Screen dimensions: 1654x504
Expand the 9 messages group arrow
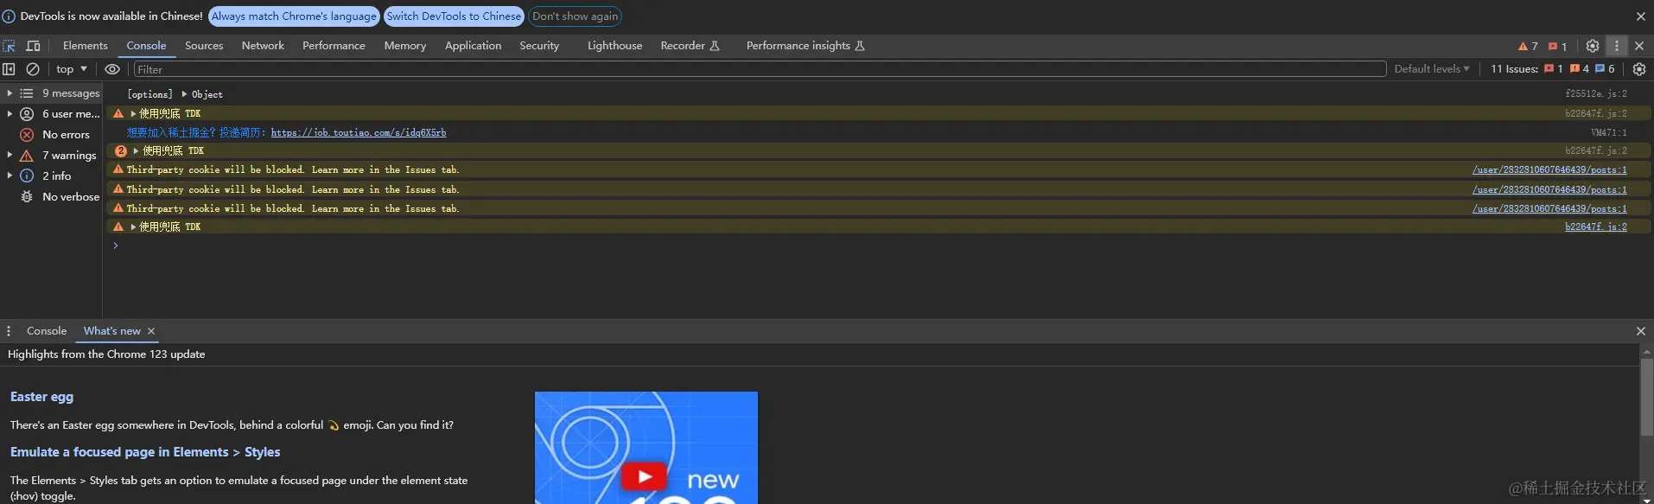coord(10,93)
